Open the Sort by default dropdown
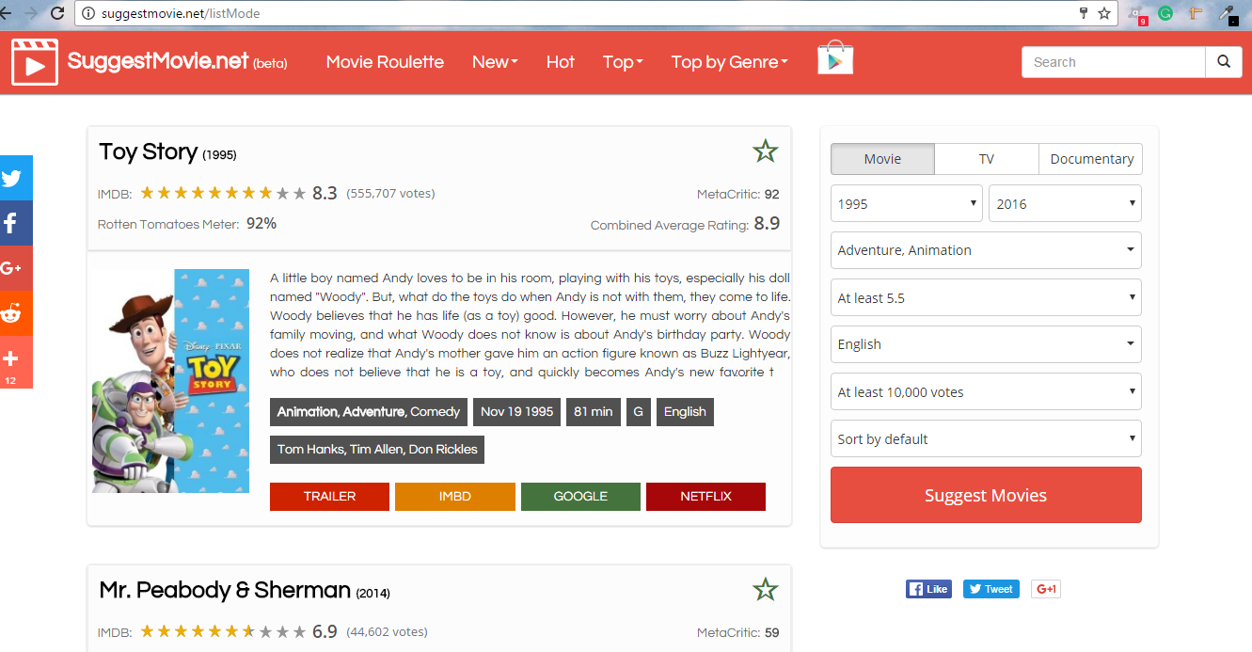 pos(985,439)
